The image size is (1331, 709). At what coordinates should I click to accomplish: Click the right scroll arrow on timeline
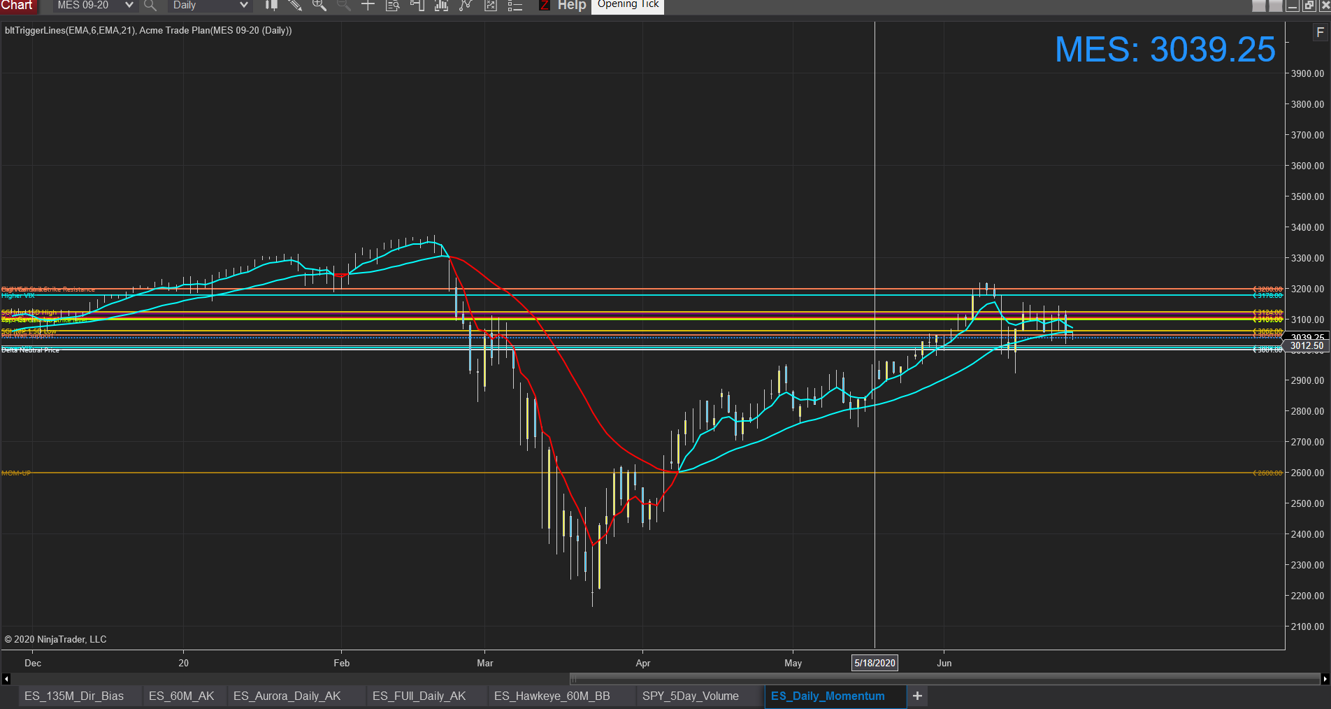[x=1325, y=679]
